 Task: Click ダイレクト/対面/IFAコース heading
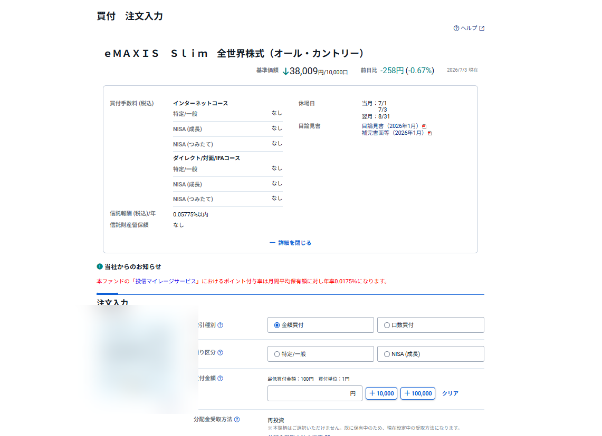point(206,158)
